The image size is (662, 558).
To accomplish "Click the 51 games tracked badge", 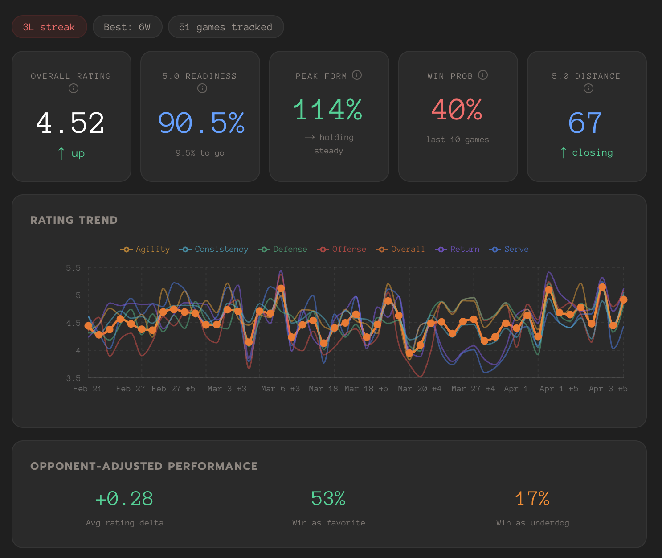I will (x=226, y=27).
